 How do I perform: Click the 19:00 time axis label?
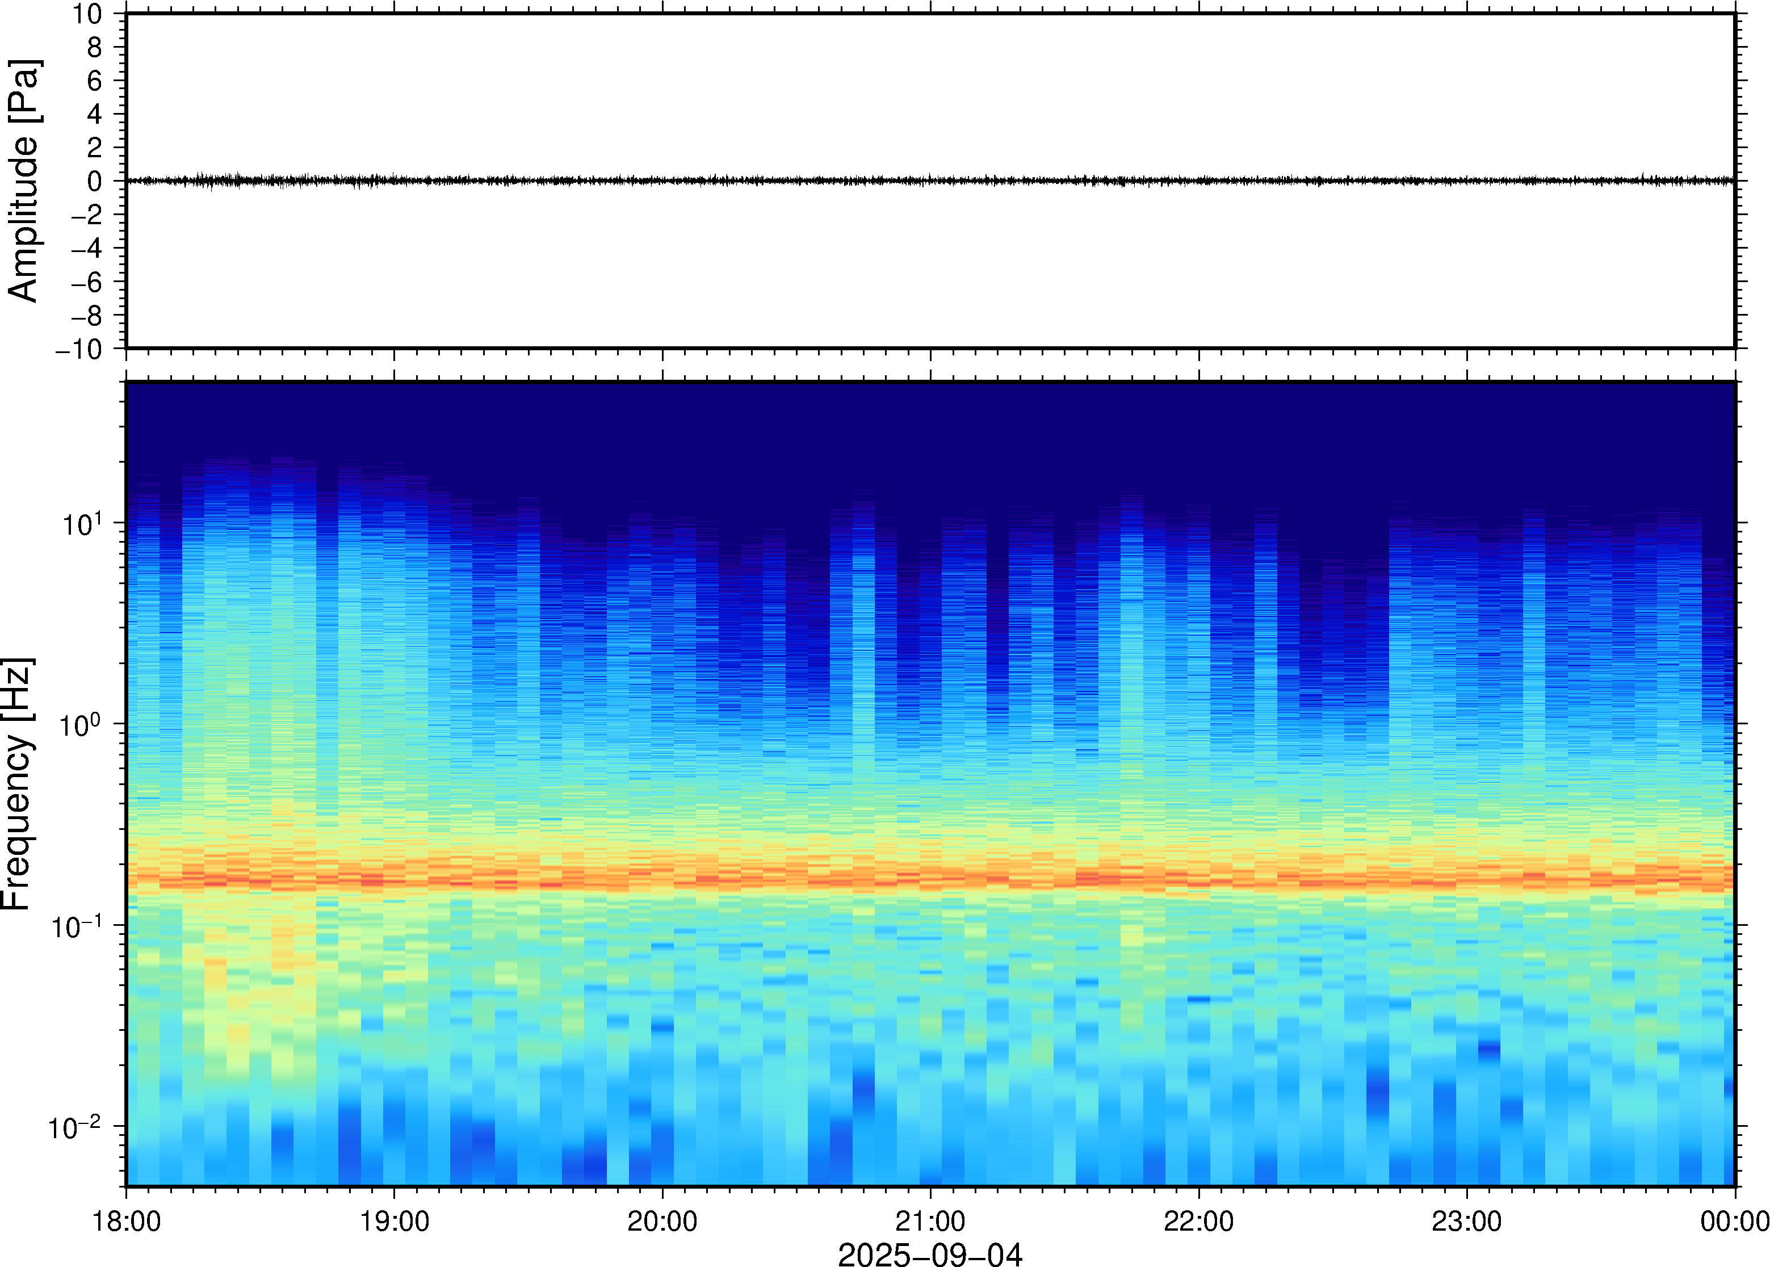point(394,1221)
